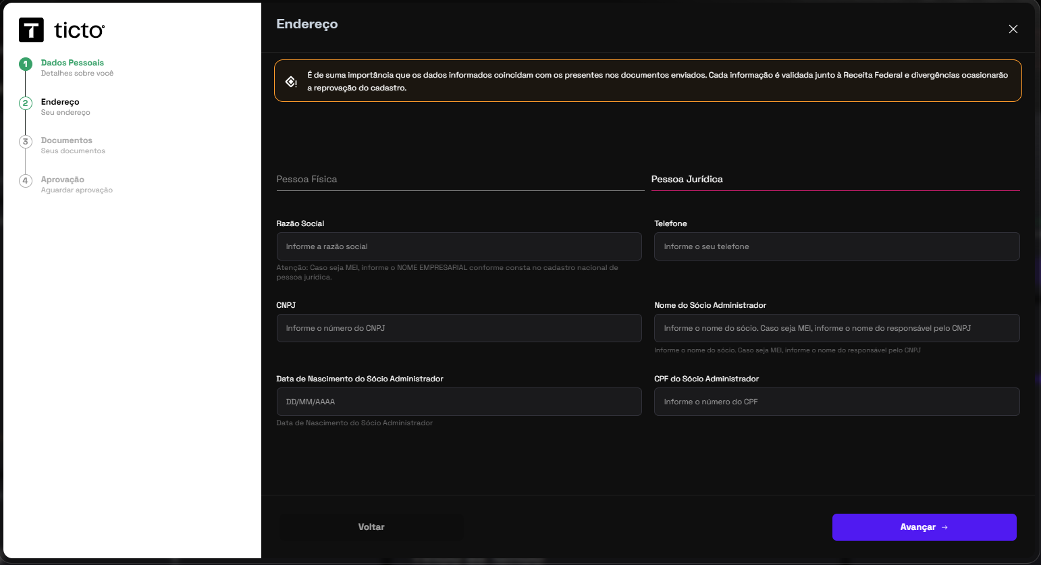Open the Dados Pessoais step label
Viewport: 1041px width, 565px height.
coord(72,63)
